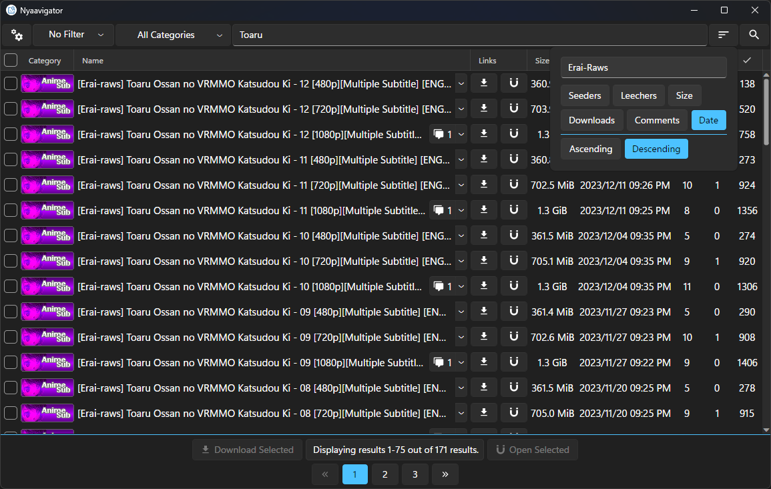Viewport: 771px width, 489px height.
Task: Sort by Size option
Action: click(684, 95)
